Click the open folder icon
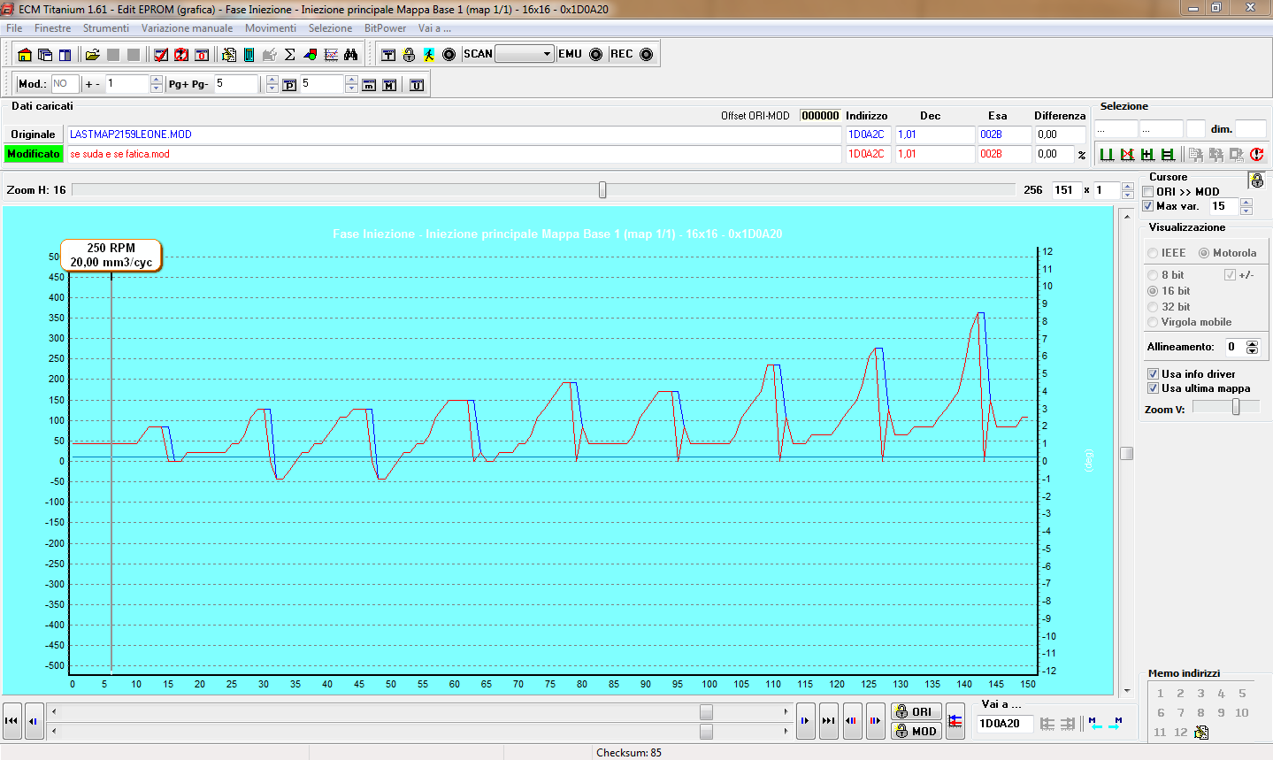1273x760 pixels. (92, 55)
